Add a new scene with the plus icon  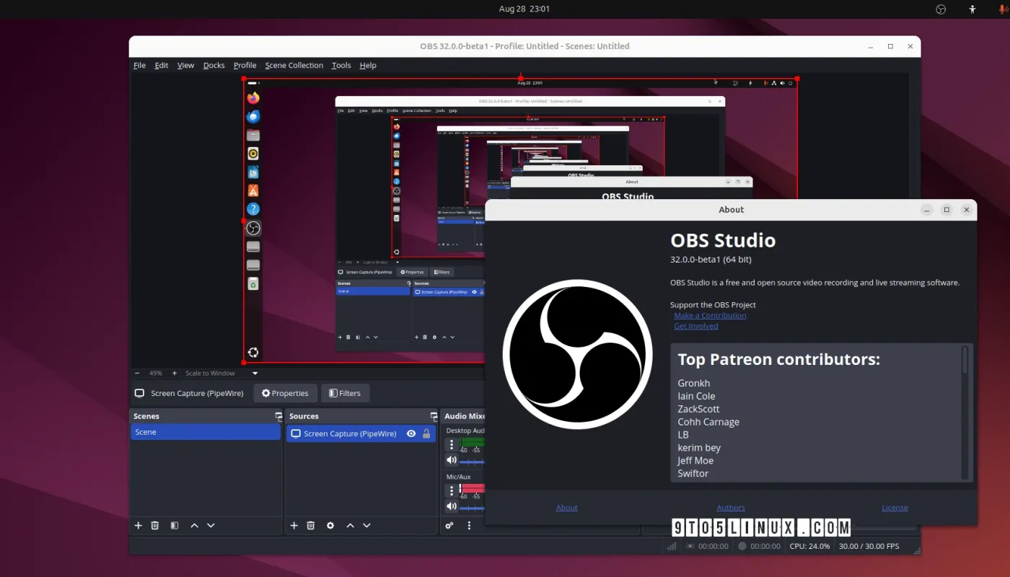[138, 525]
